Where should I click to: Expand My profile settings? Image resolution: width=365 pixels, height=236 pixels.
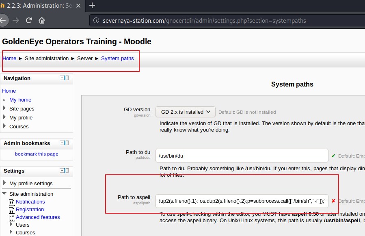(4, 183)
